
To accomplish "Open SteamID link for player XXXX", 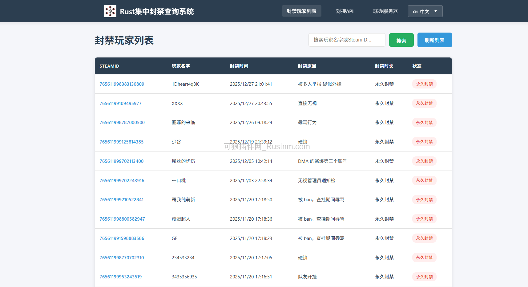I will pos(120,103).
